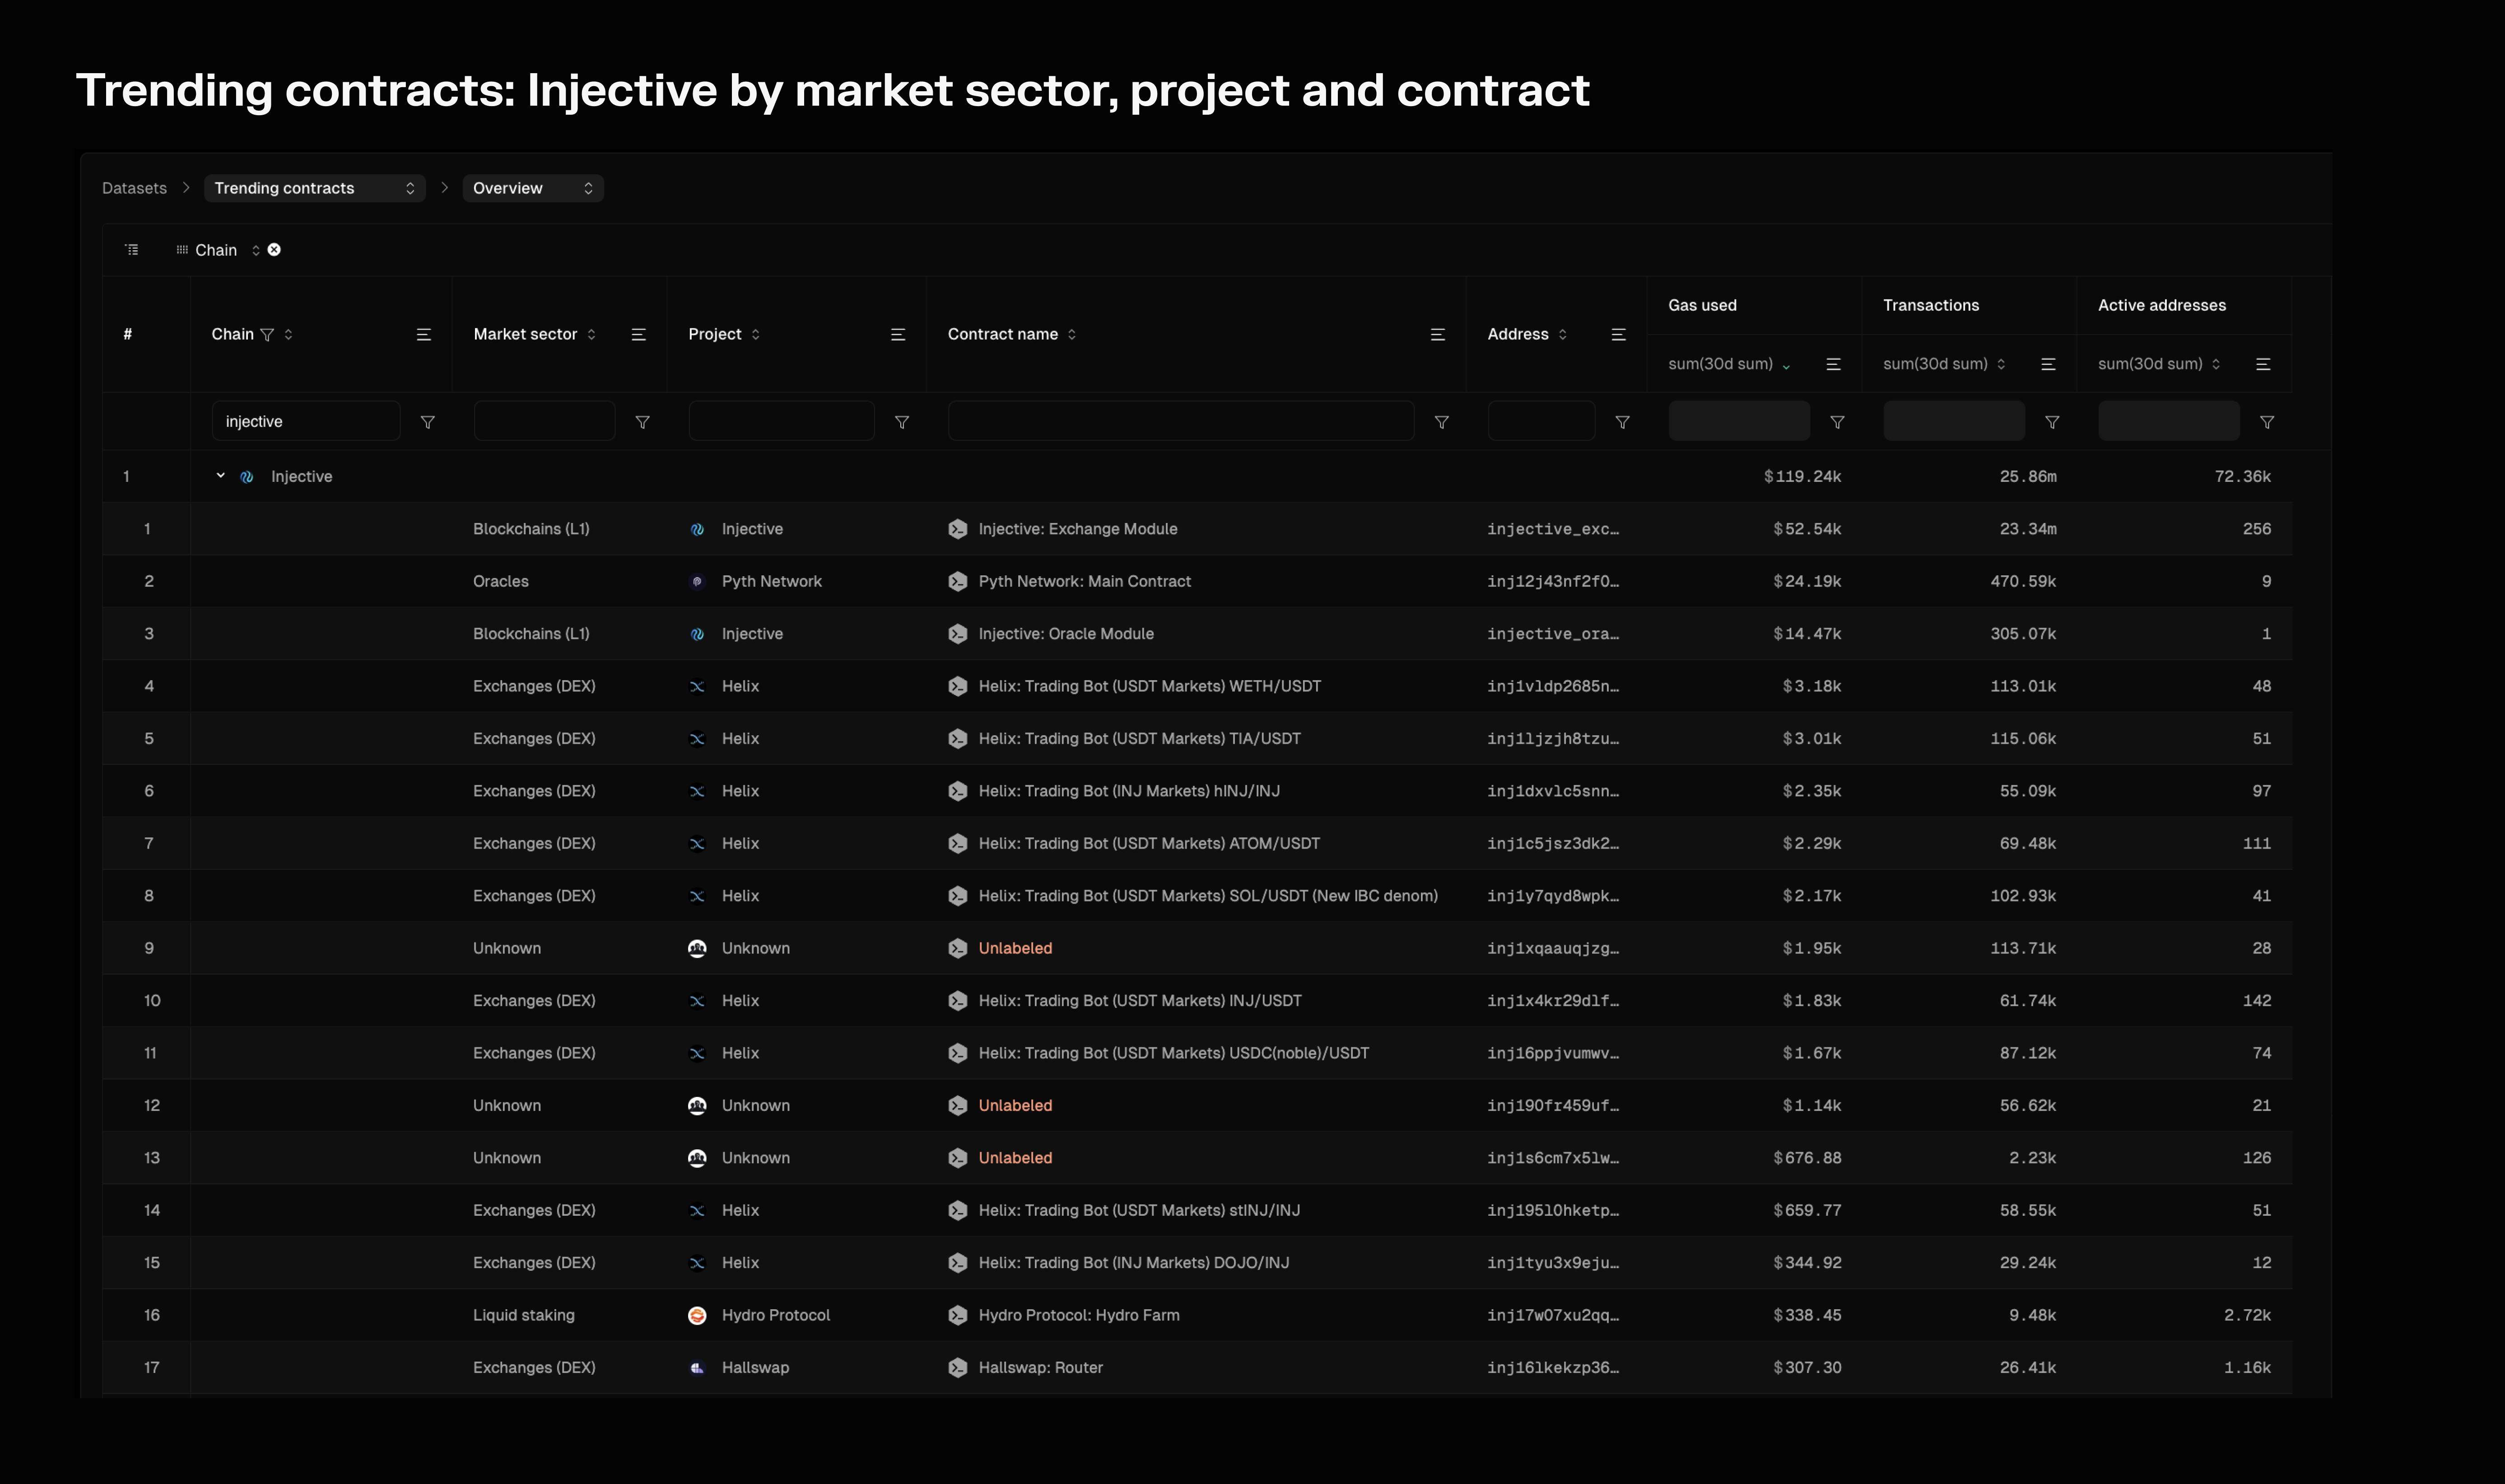Image resolution: width=2505 pixels, height=1484 pixels.
Task: Click the Chain filter input containing injective
Action: point(305,422)
